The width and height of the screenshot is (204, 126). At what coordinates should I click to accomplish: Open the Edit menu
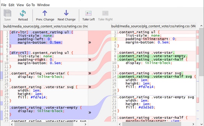click(11, 5)
